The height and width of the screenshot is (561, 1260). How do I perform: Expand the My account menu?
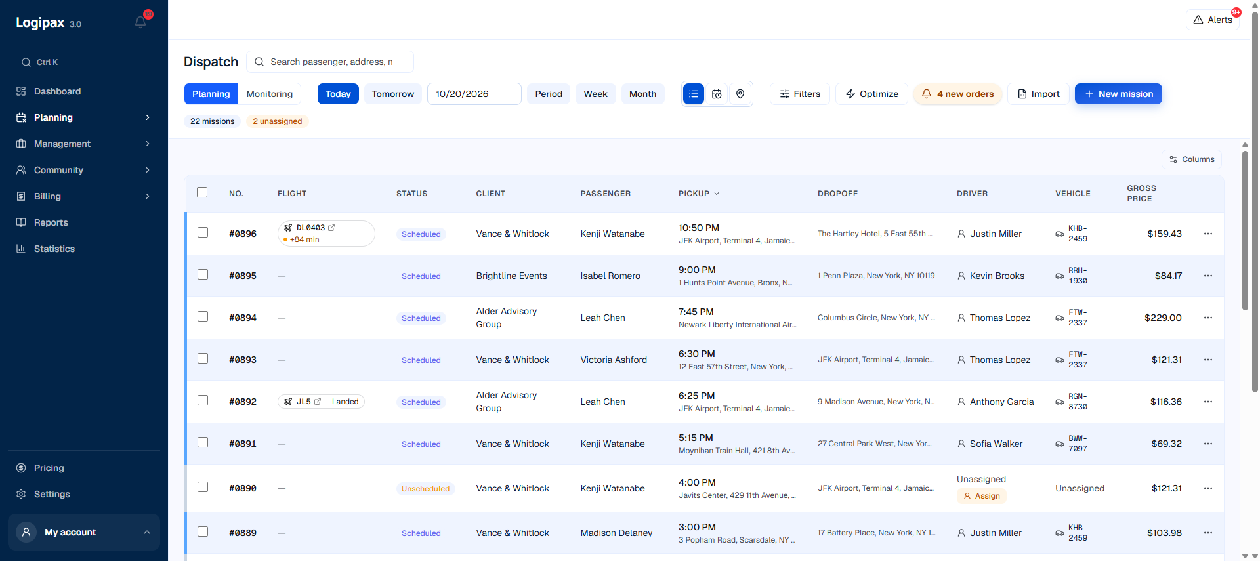coord(84,532)
